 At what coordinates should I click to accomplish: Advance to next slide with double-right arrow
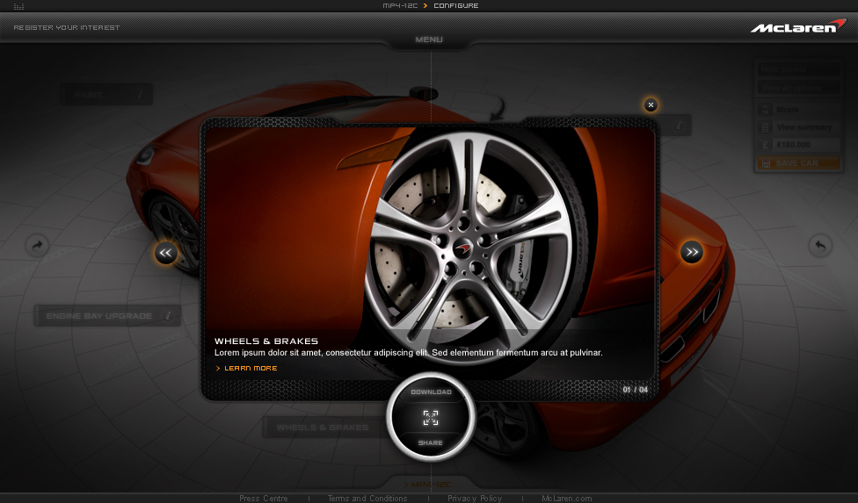[x=692, y=252]
